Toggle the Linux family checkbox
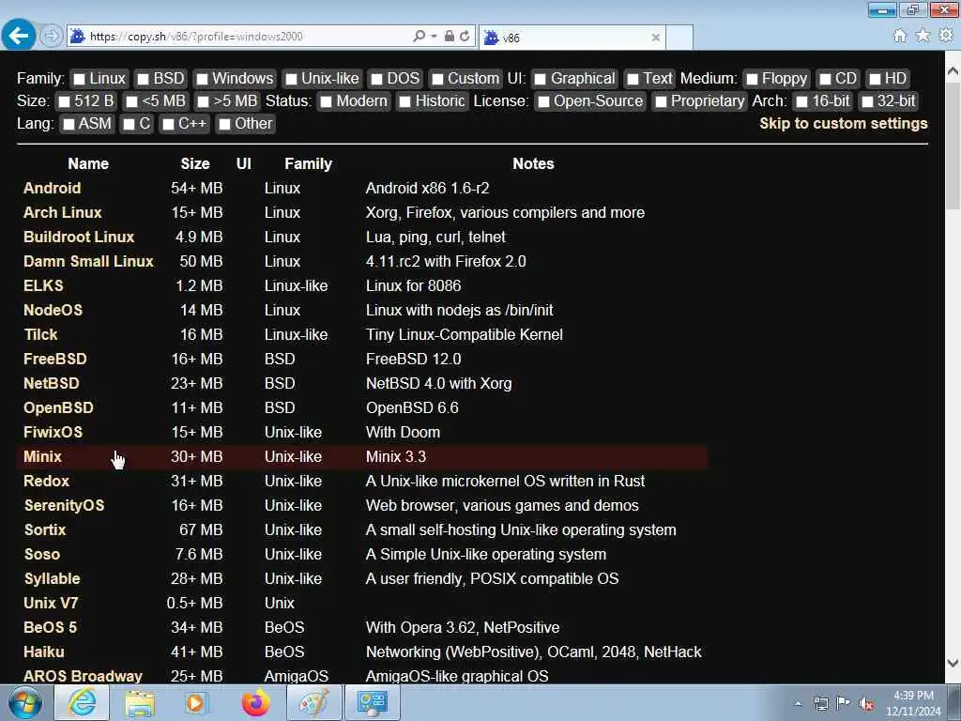 coord(79,79)
